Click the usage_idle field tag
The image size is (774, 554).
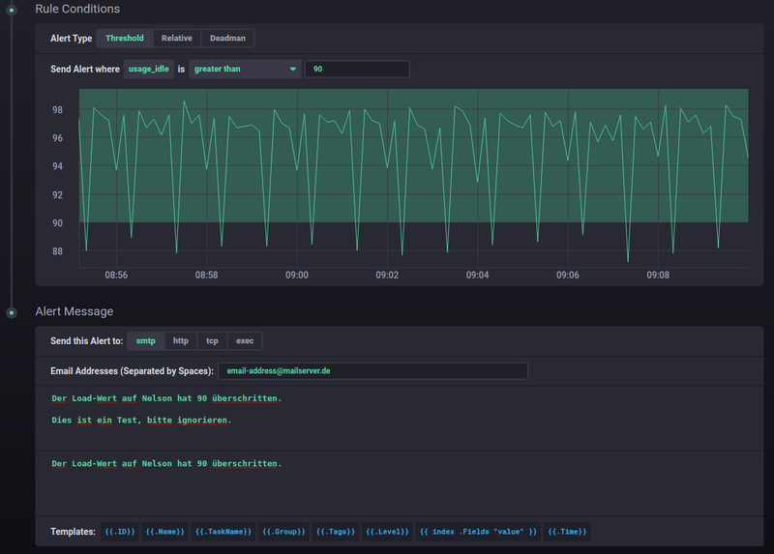148,70
